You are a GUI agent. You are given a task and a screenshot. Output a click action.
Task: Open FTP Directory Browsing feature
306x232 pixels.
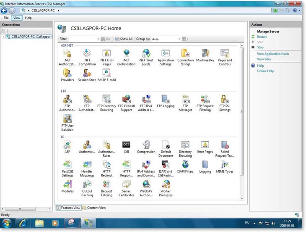click(x=106, y=103)
